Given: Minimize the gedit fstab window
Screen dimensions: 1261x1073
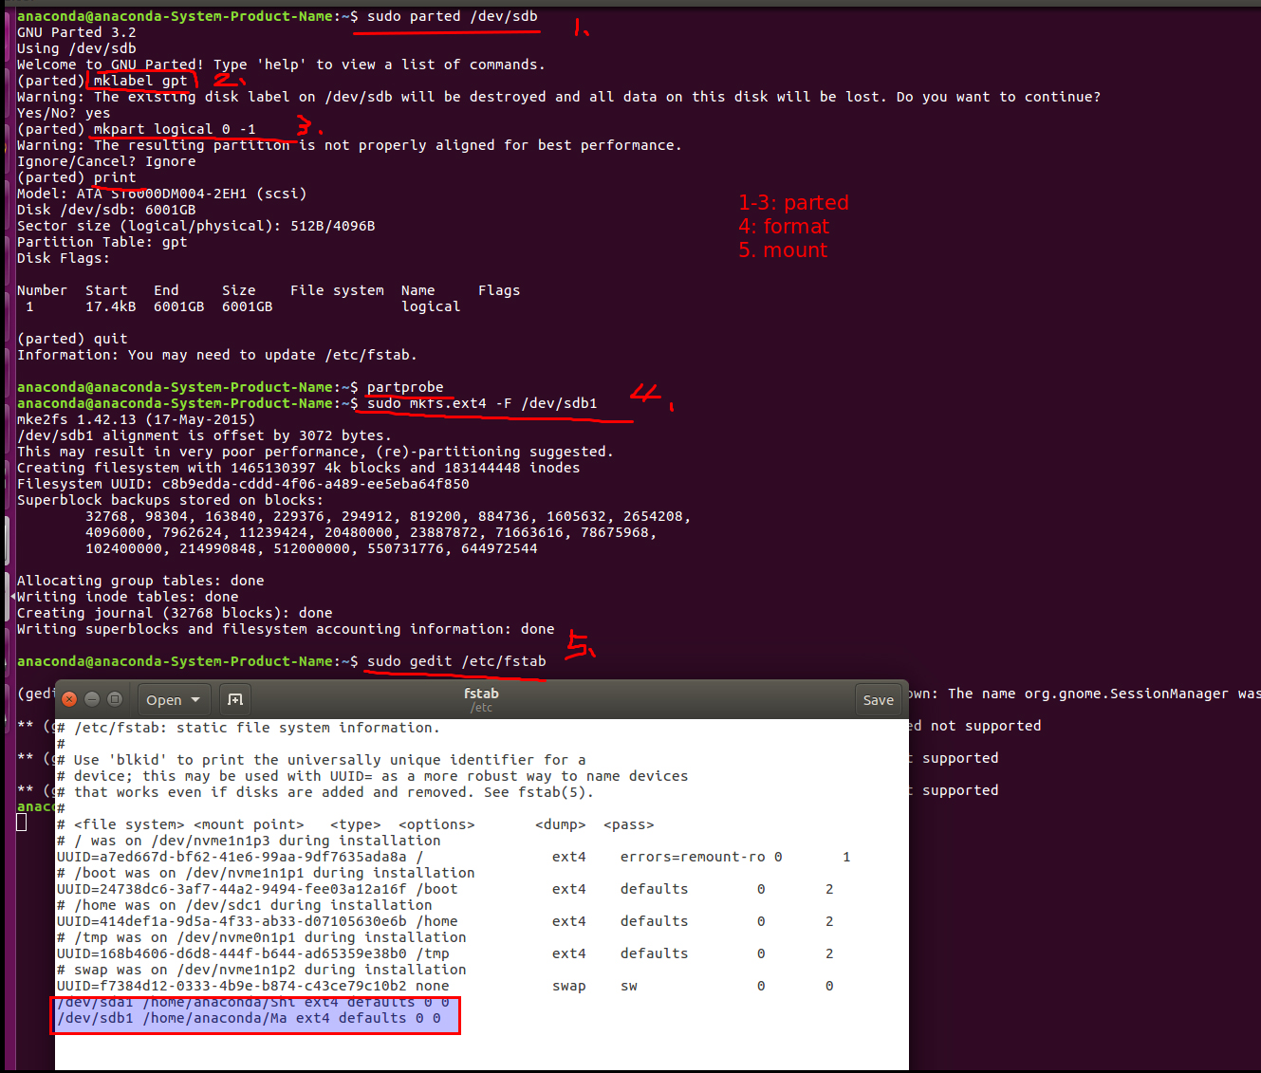Looking at the screenshot, I should (x=92, y=699).
